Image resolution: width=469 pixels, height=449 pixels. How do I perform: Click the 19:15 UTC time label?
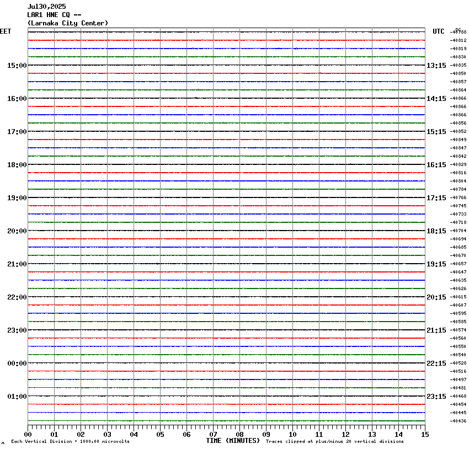tap(436, 264)
